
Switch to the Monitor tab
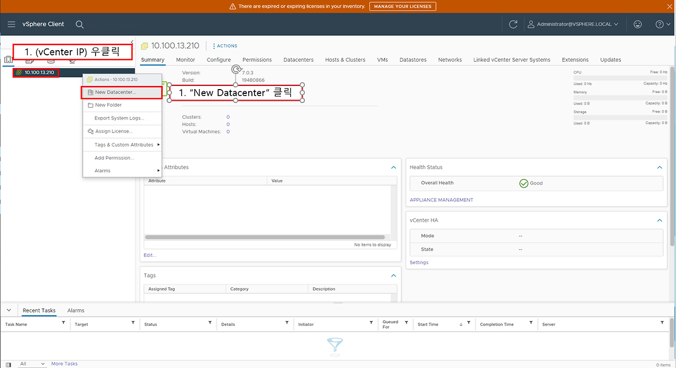pos(185,60)
